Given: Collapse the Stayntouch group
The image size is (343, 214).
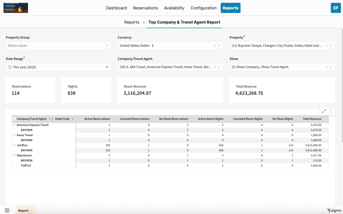Looking at the screenshot, I should [x=14, y=155].
